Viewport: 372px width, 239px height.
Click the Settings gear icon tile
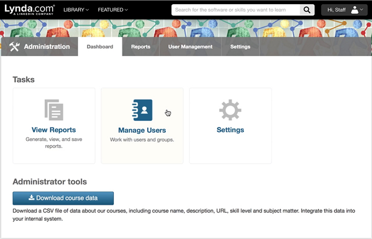(230, 110)
